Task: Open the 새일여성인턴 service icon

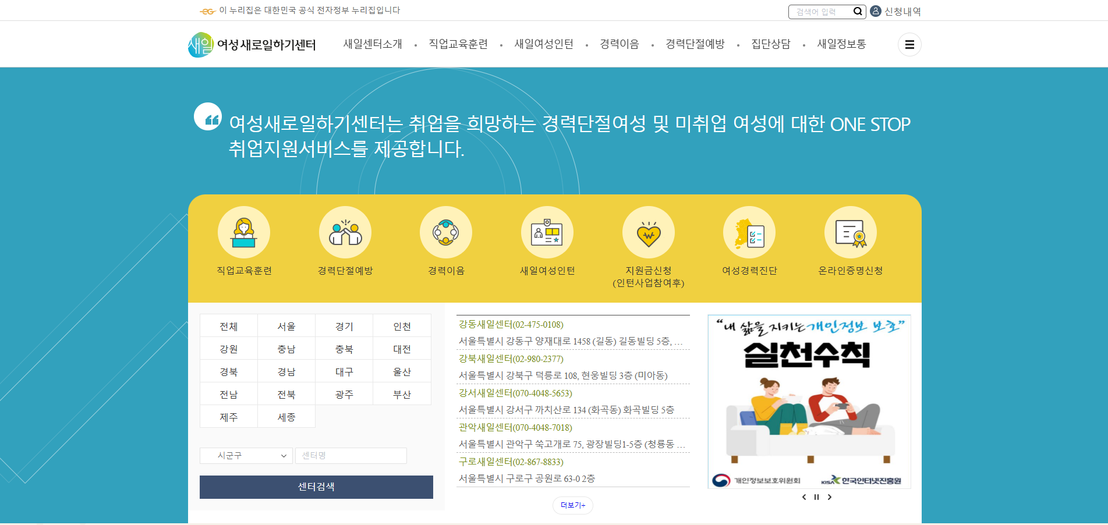Action: (547, 232)
